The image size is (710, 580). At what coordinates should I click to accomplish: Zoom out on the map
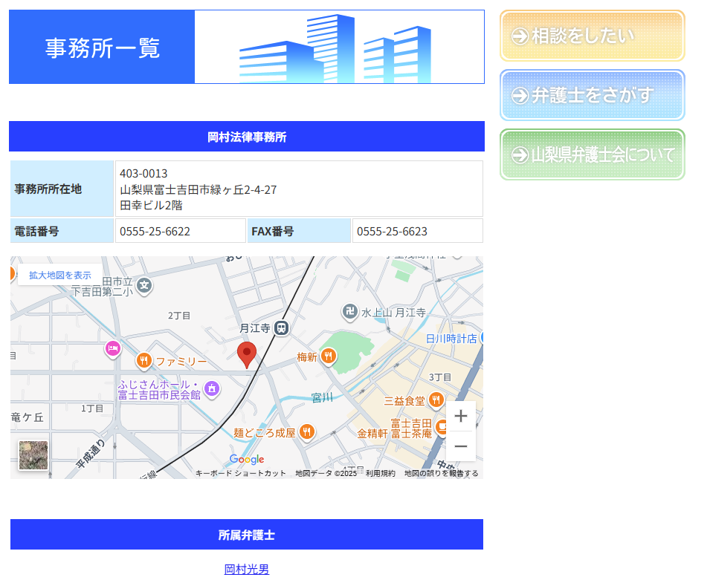(460, 446)
